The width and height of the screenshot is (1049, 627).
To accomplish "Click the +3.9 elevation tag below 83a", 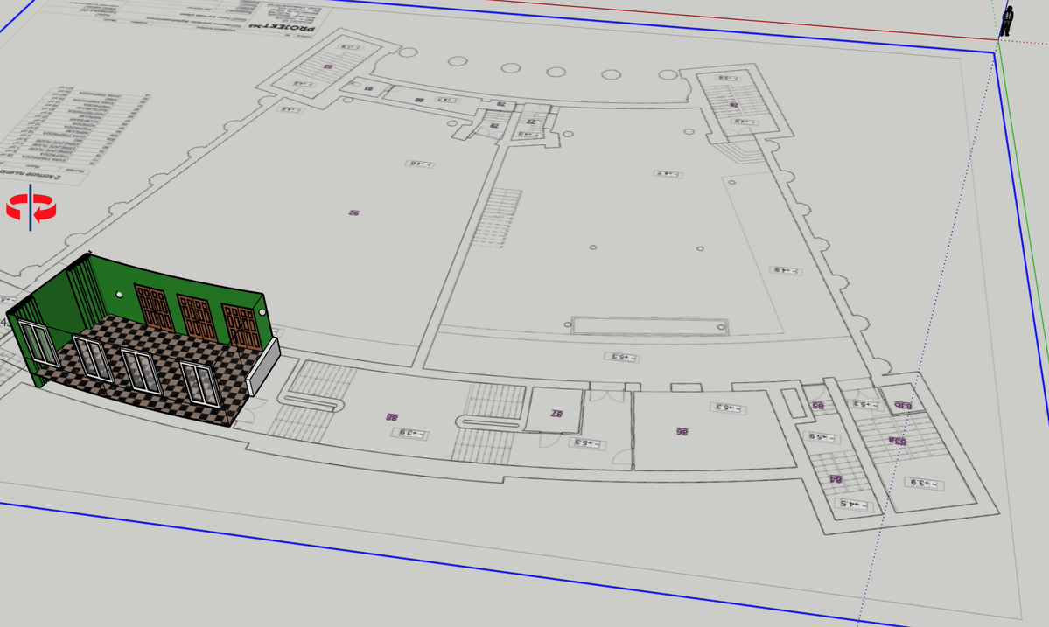I will [924, 484].
